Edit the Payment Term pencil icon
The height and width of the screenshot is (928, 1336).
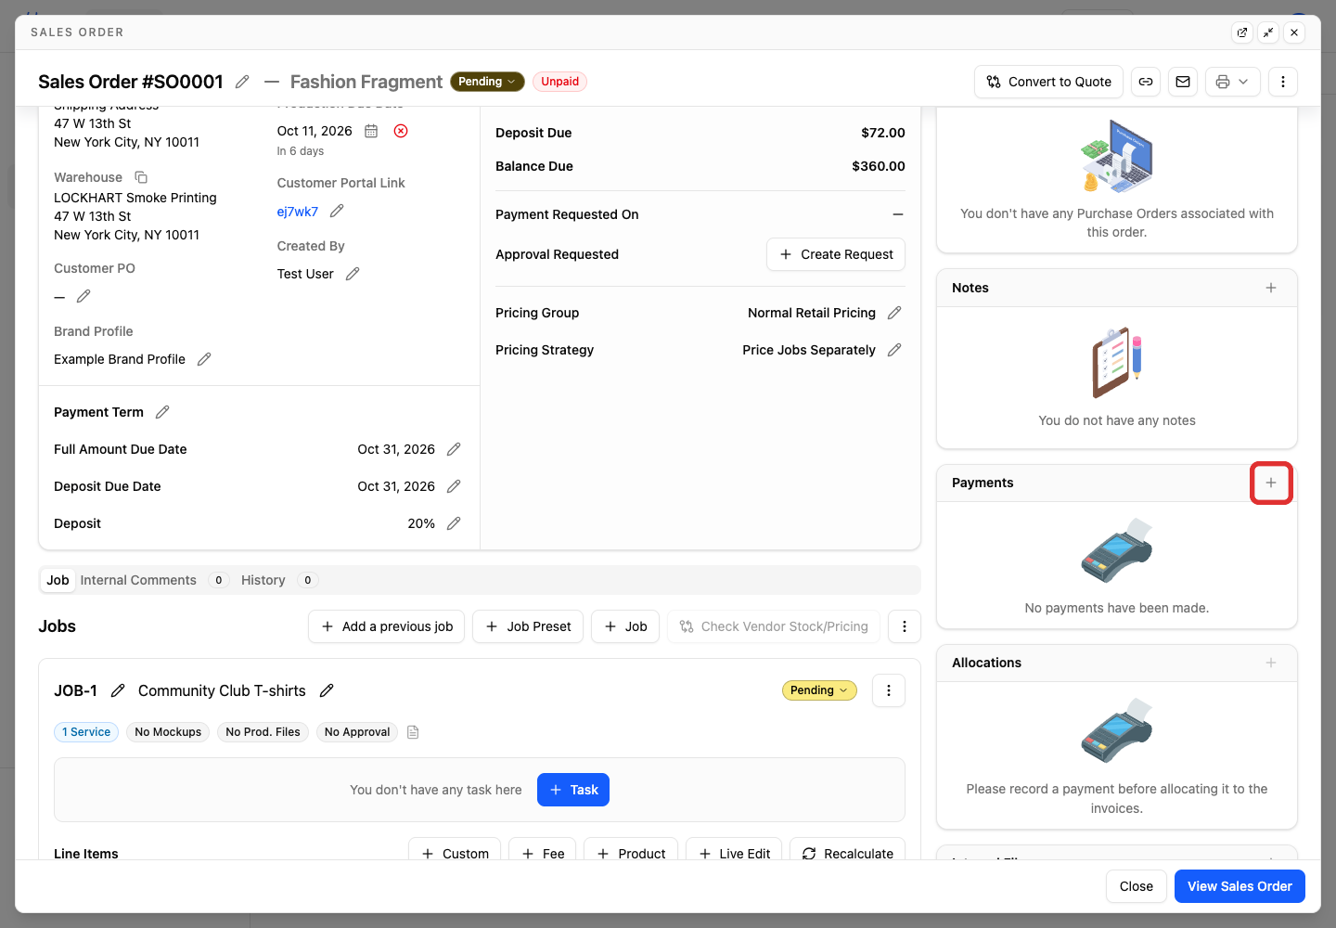click(x=162, y=412)
